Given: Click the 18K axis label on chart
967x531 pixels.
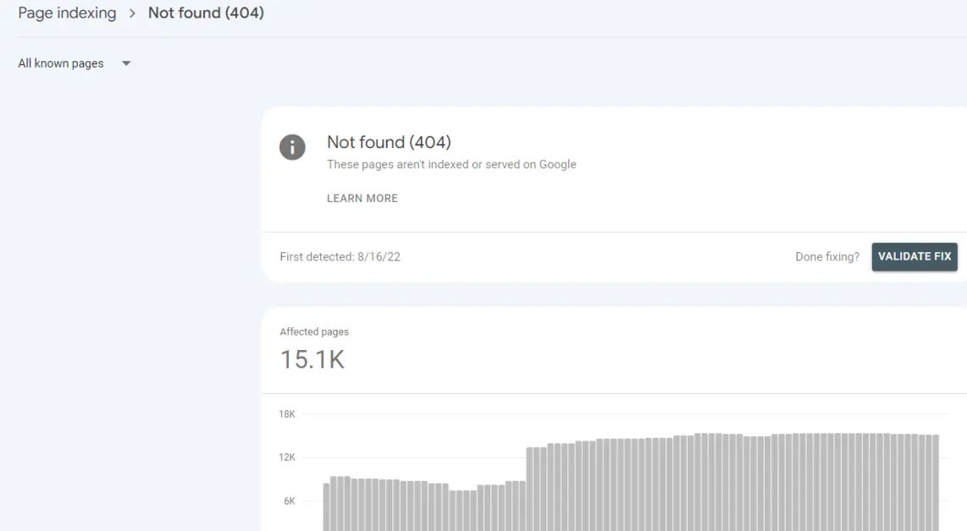Looking at the screenshot, I should pos(287,414).
